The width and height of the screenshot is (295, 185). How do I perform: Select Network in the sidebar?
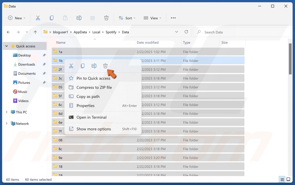[22, 123]
